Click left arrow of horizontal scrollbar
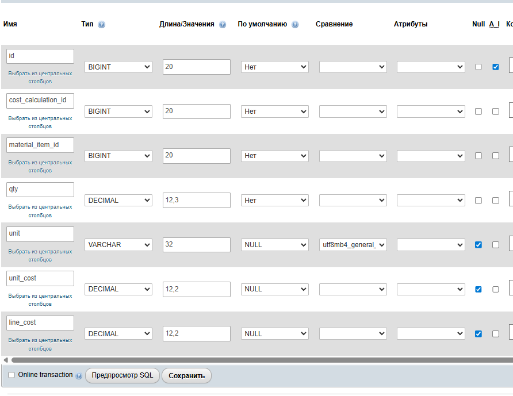Screen dimensions: 513x396 [x=6, y=360]
